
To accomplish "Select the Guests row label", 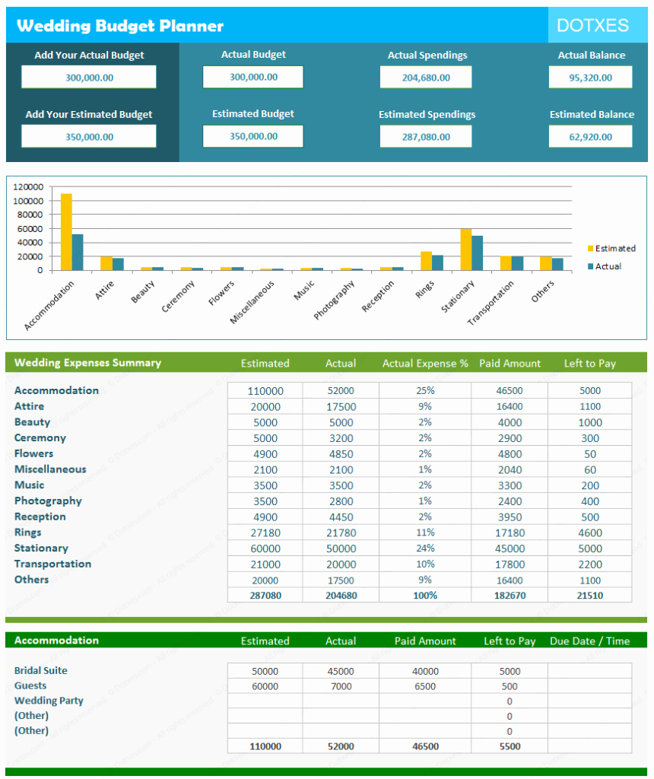I will tap(30, 685).
